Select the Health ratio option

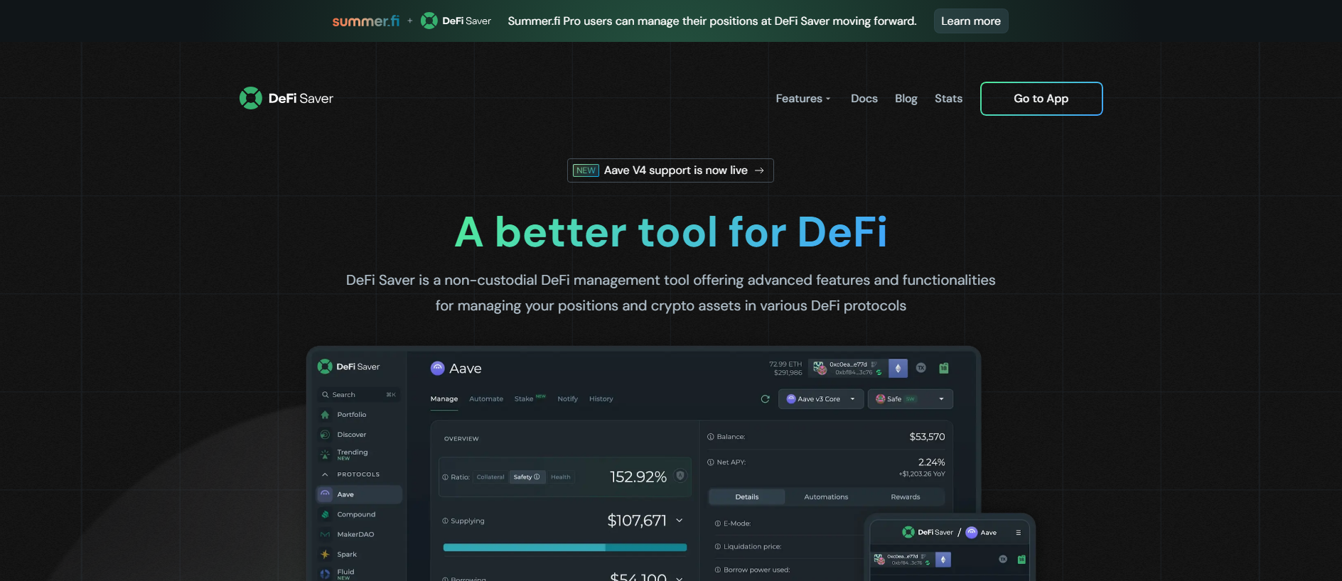(x=561, y=477)
